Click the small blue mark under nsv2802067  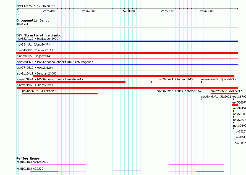tap(157, 94)
